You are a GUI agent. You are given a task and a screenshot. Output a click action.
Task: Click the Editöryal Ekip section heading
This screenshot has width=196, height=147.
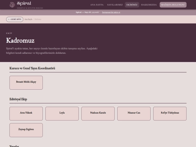click(x=18, y=99)
